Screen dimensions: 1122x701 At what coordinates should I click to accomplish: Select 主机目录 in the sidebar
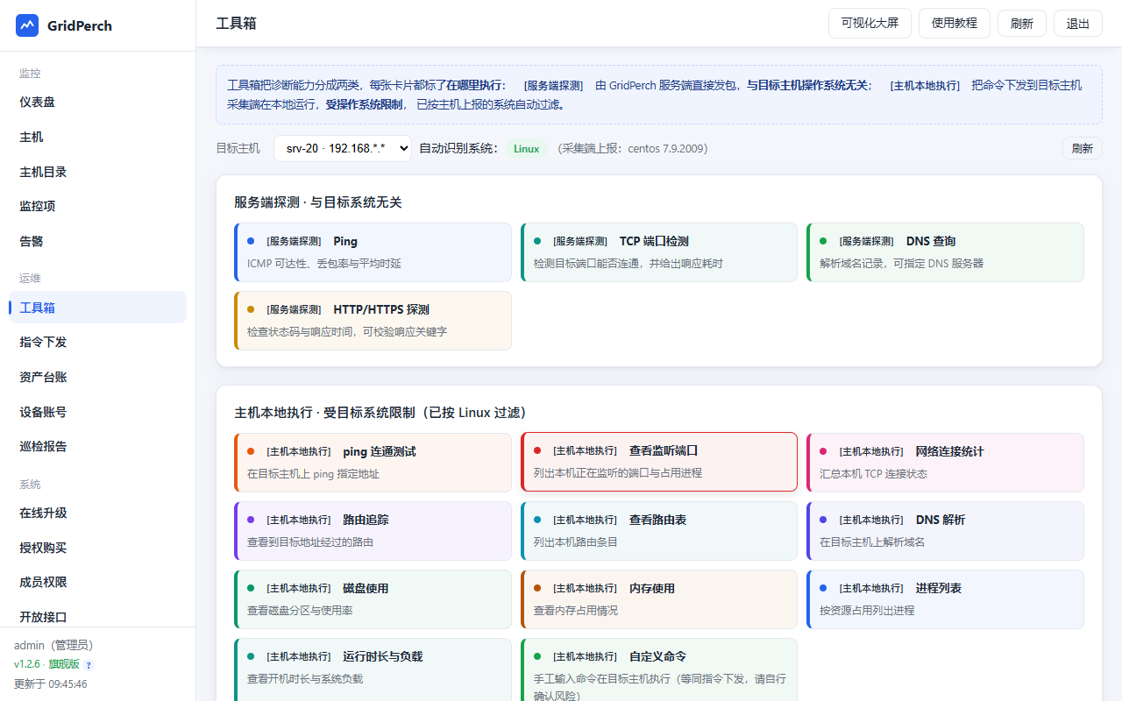(x=97, y=172)
